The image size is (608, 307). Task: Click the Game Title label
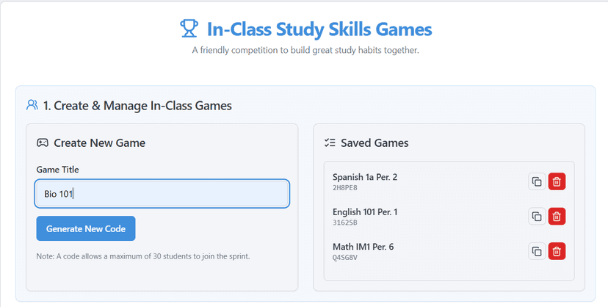(x=57, y=170)
